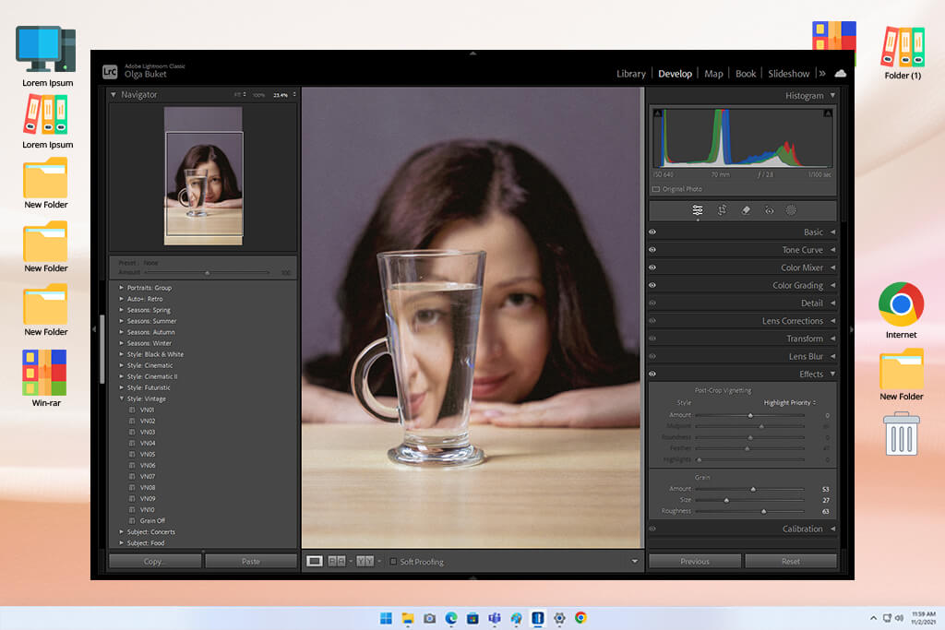Viewport: 945px width, 630px height.
Task: Switch to Before/After side-by-side view
Action: (337, 562)
